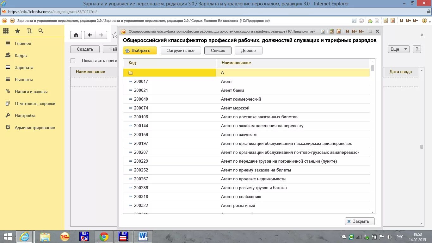
Task: Click main toolbar M memory button
Action: click(401, 21)
